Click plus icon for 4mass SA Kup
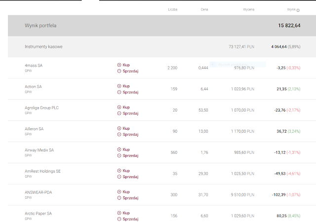 (119, 65)
